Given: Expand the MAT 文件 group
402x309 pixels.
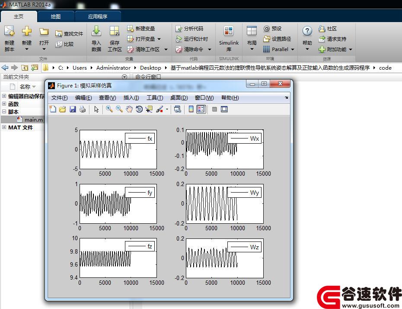Looking at the screenshot, I should [x=4, y=127].
